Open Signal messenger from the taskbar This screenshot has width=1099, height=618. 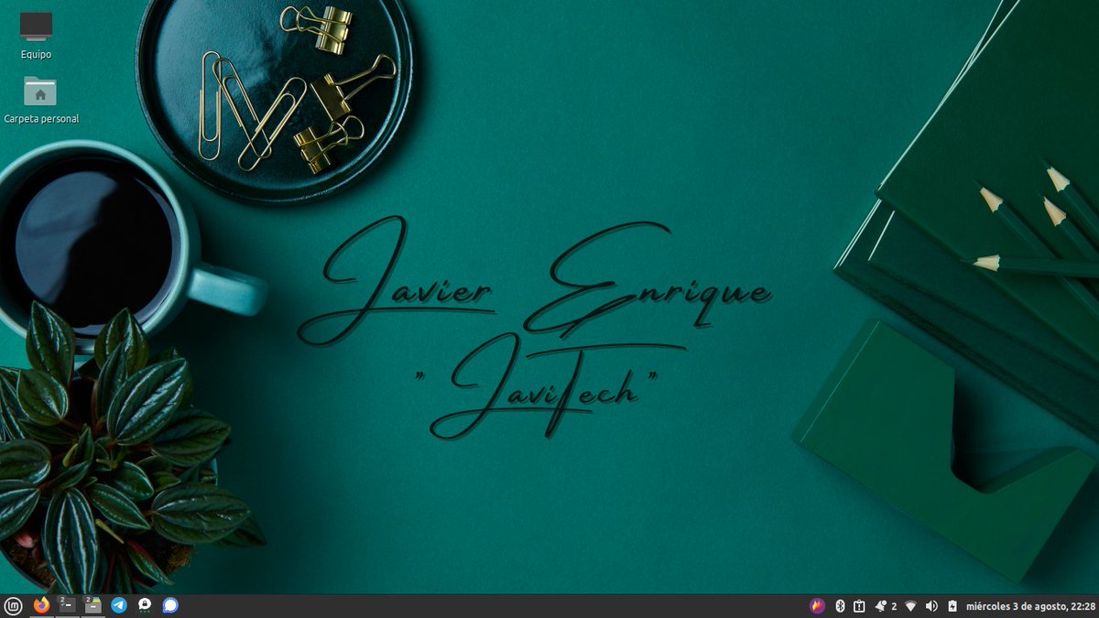click(170, 604)
